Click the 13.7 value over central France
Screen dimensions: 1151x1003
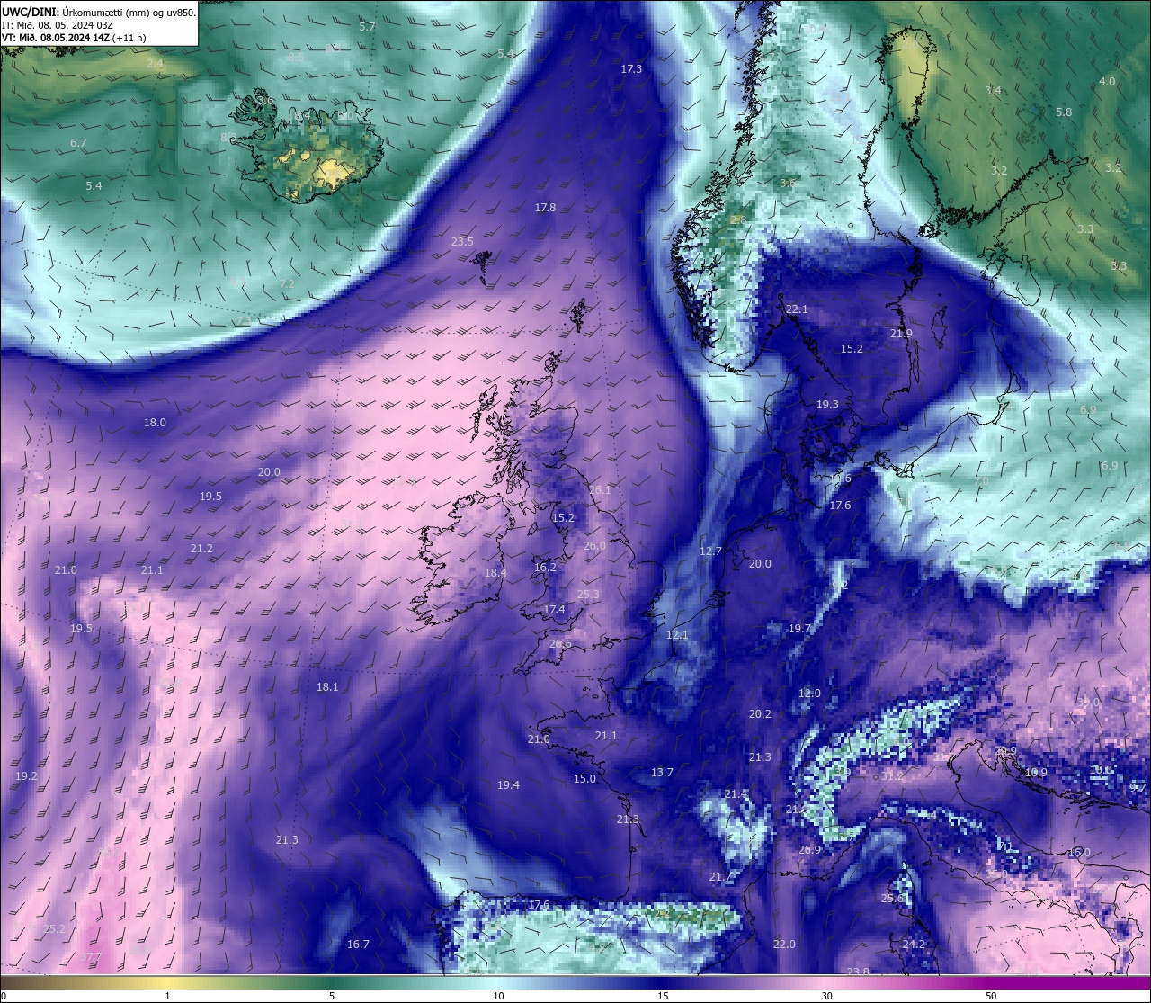[662, 773]
